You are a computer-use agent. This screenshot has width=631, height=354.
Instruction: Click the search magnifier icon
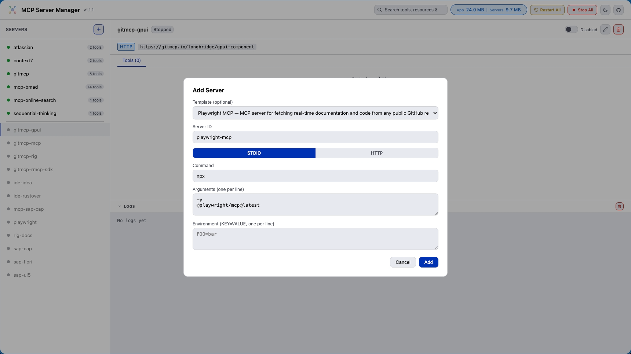click(380, 10)
